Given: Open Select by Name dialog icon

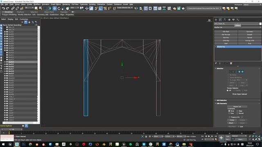Looking at the screenshot, I should click(41, 8).
